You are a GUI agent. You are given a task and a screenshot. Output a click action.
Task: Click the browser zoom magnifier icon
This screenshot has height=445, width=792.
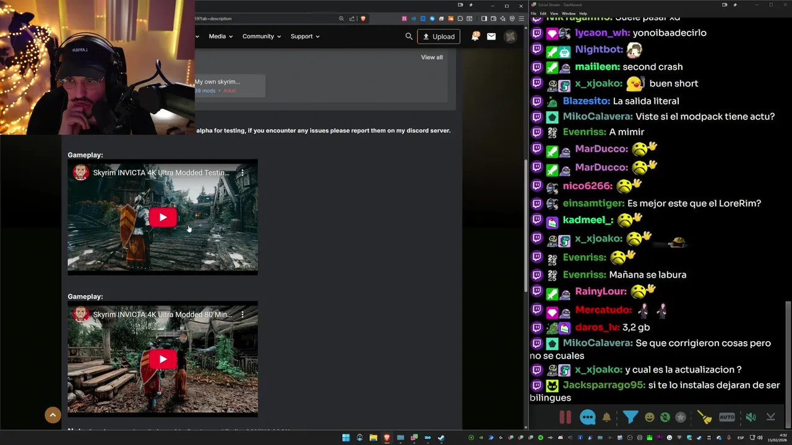pyautogui.click(x=341, y=19)
